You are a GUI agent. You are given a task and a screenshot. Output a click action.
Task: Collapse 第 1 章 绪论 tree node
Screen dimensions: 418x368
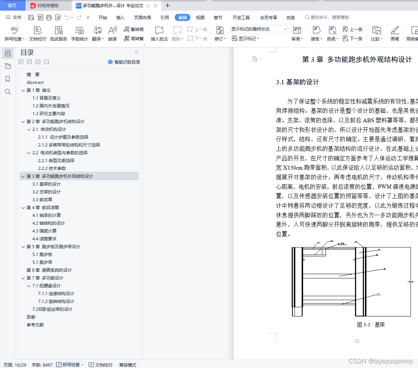pyautogui.click(x=23, y=90)
